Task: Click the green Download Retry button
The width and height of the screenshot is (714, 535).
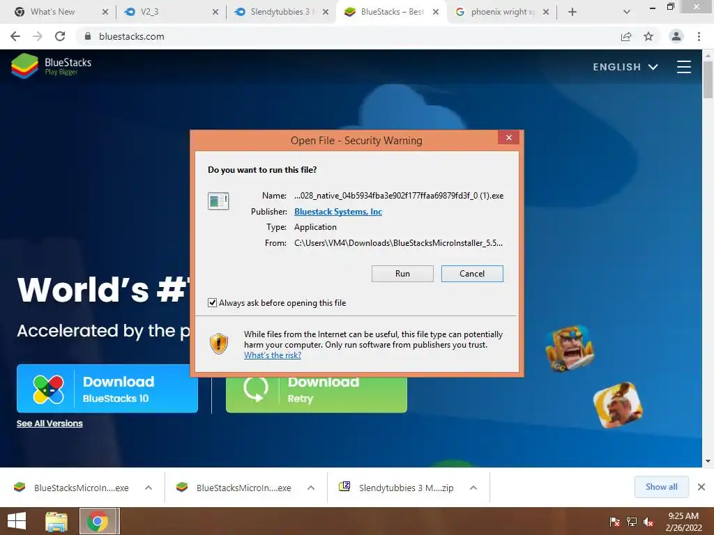Action: coord(317,394)
